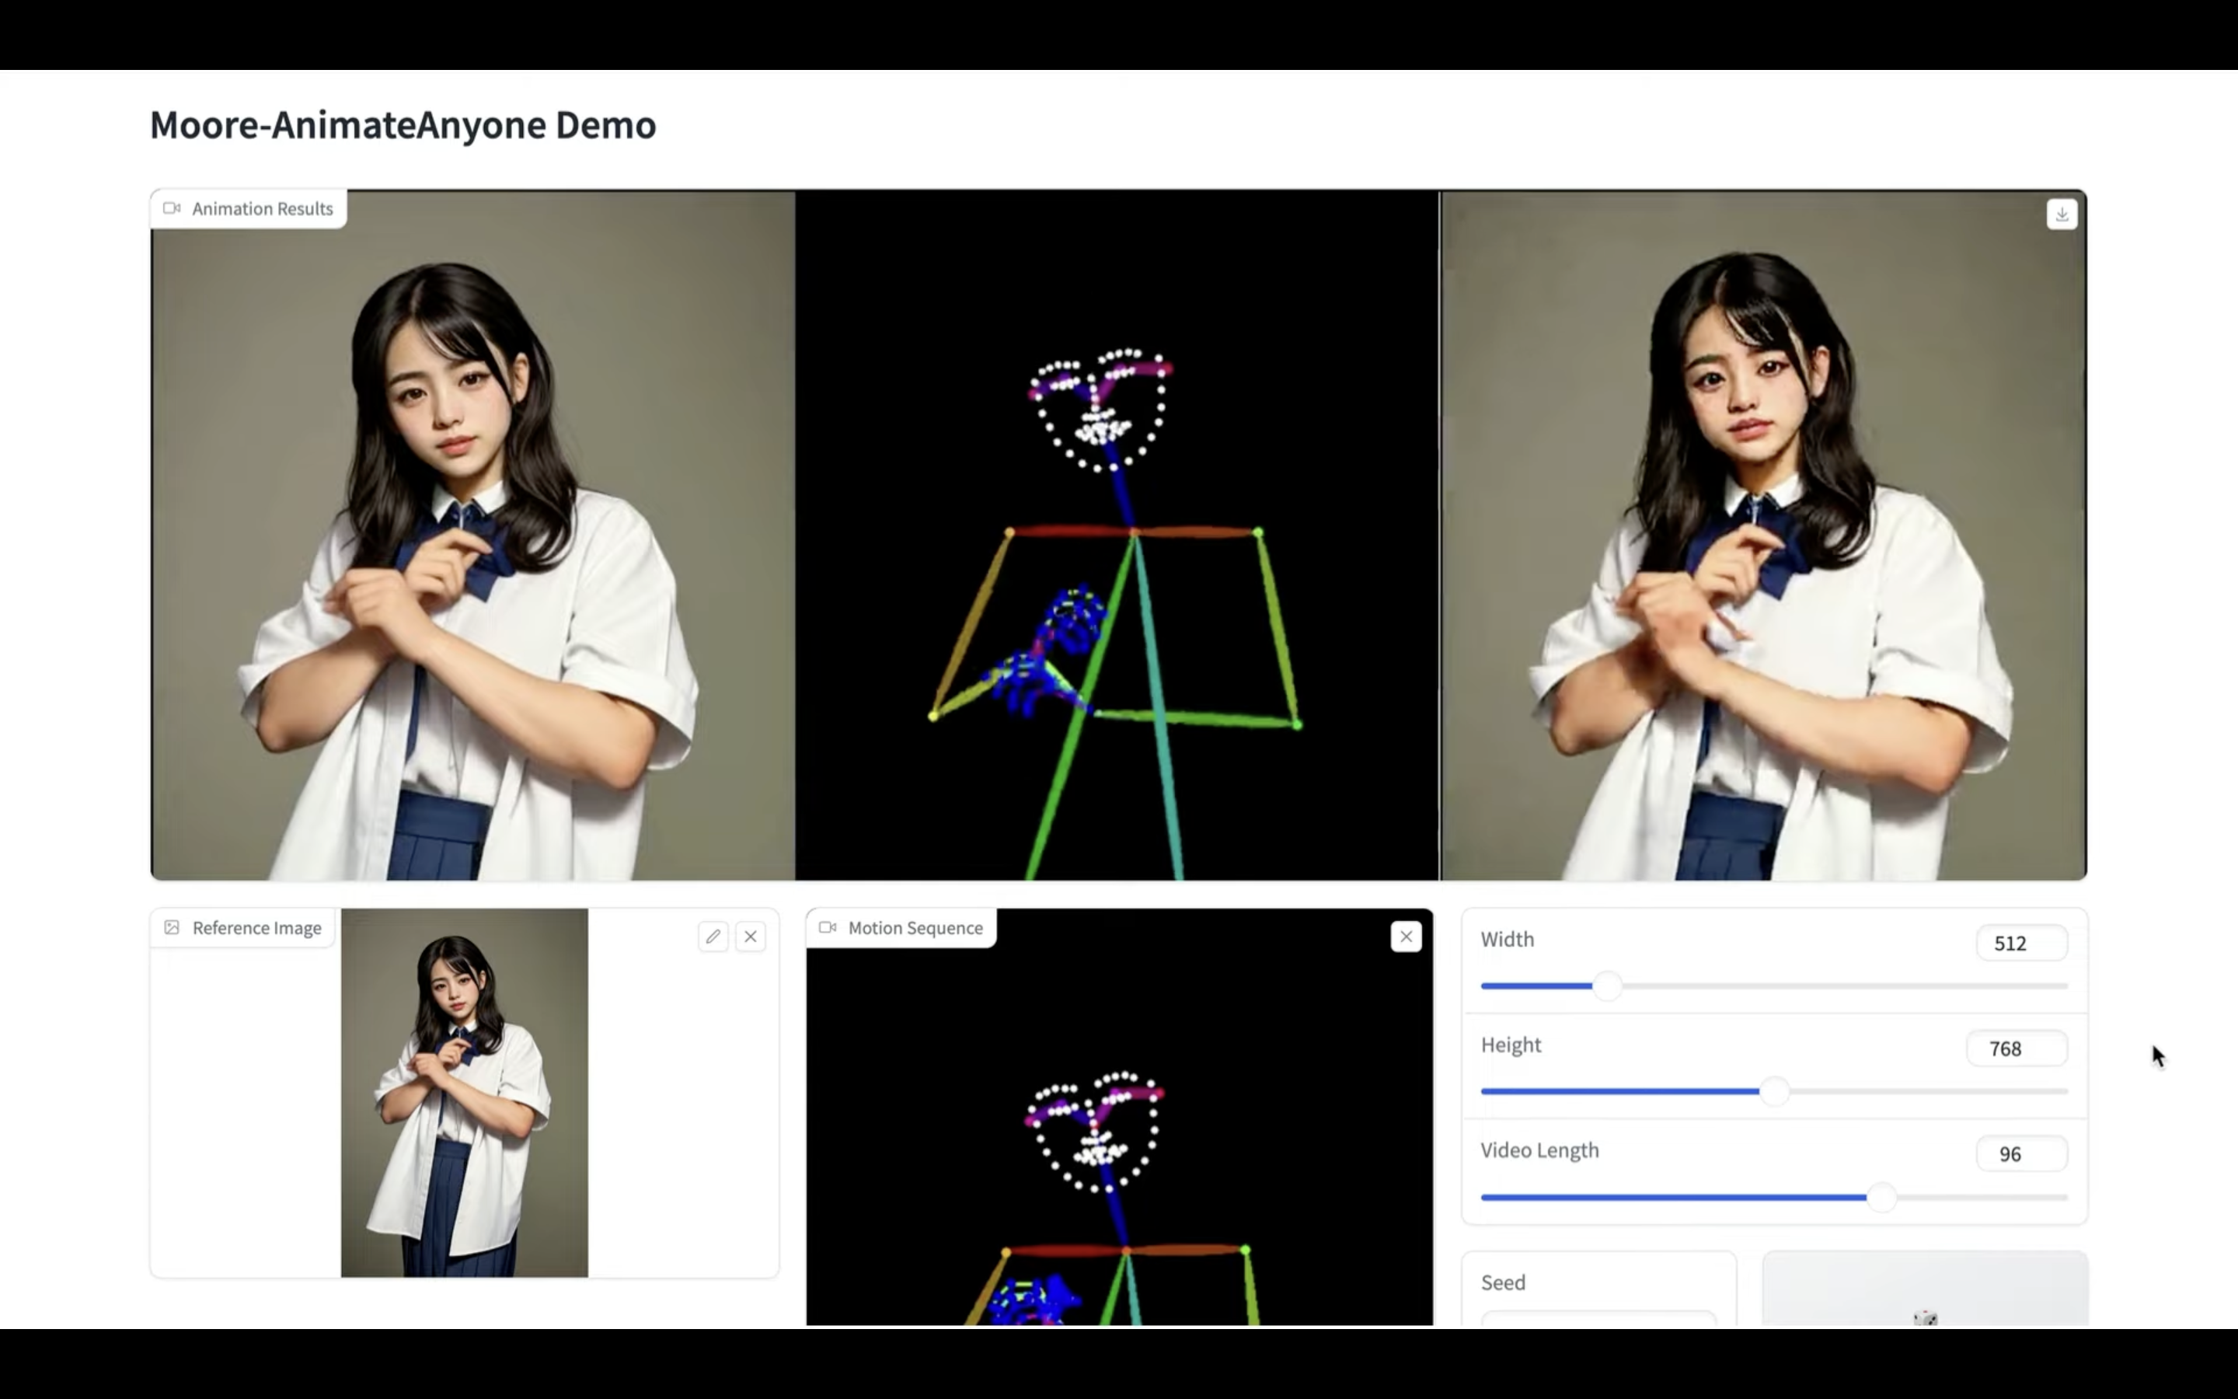Click the Moore-AnimateAnyone Demo heading
The width and height of the screenshot is (2238, 1399).
[x=403, y=125]
